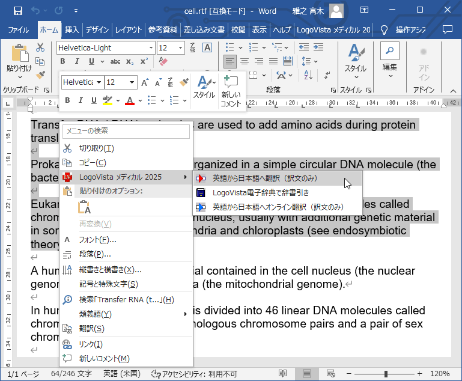Switch to Web Layout view in status bar
This screenshot has width=462, height=381.
pyautogui.click(x=331, y=374)
